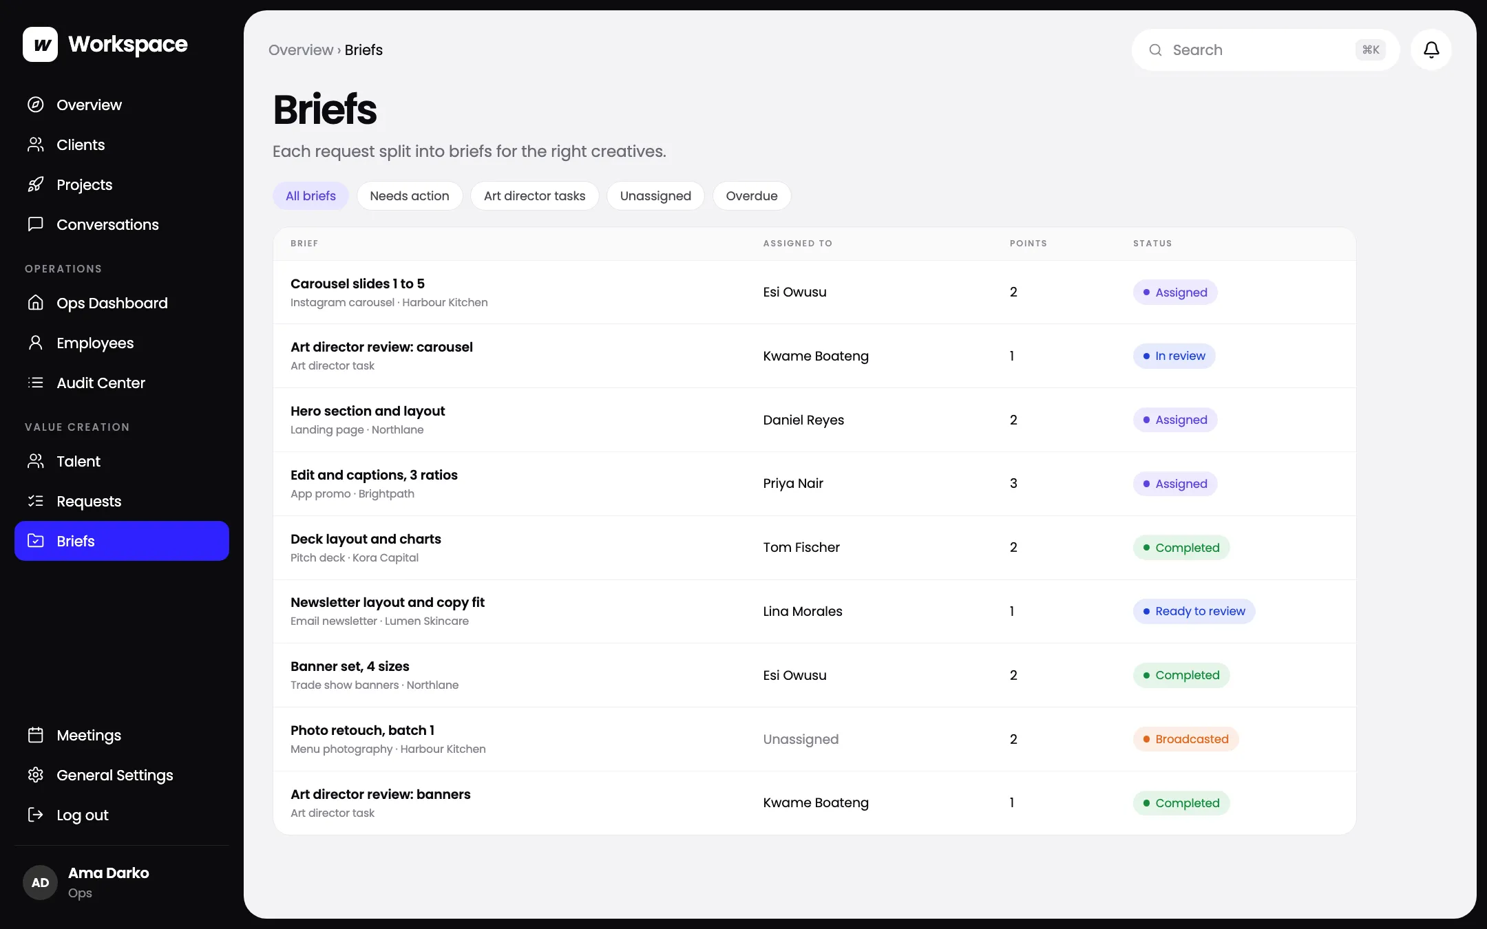Image resolution: width=1487 pixels, height=929 pixels.
Task: Click the Assigned To column header
Action: pyautogui.click(x=797, y=244)
